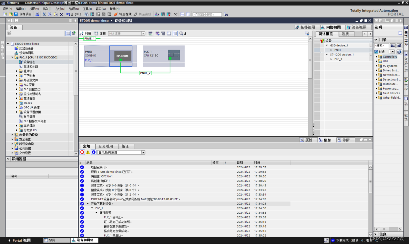Click the cut scissors icon
The height and width of the screenshot is (244, 409).
44,15
